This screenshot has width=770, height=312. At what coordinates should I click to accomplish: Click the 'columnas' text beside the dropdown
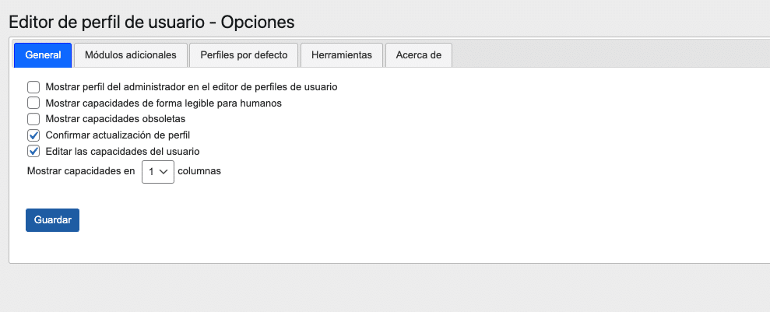pos(199,171)
